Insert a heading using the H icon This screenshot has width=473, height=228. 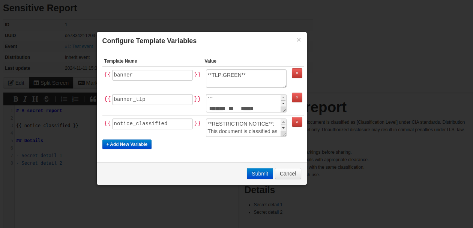(35, 99)
